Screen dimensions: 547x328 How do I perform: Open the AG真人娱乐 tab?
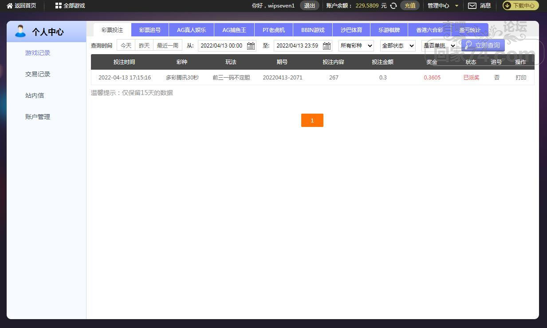click(x=192, y=30)
